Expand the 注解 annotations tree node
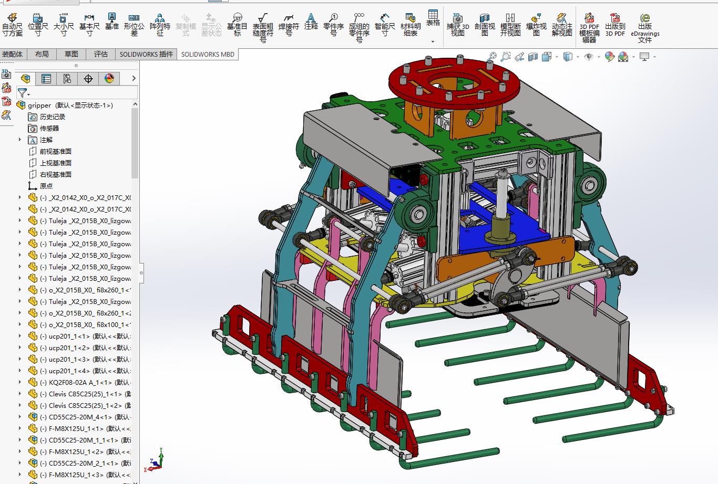 tap(20, 140)
